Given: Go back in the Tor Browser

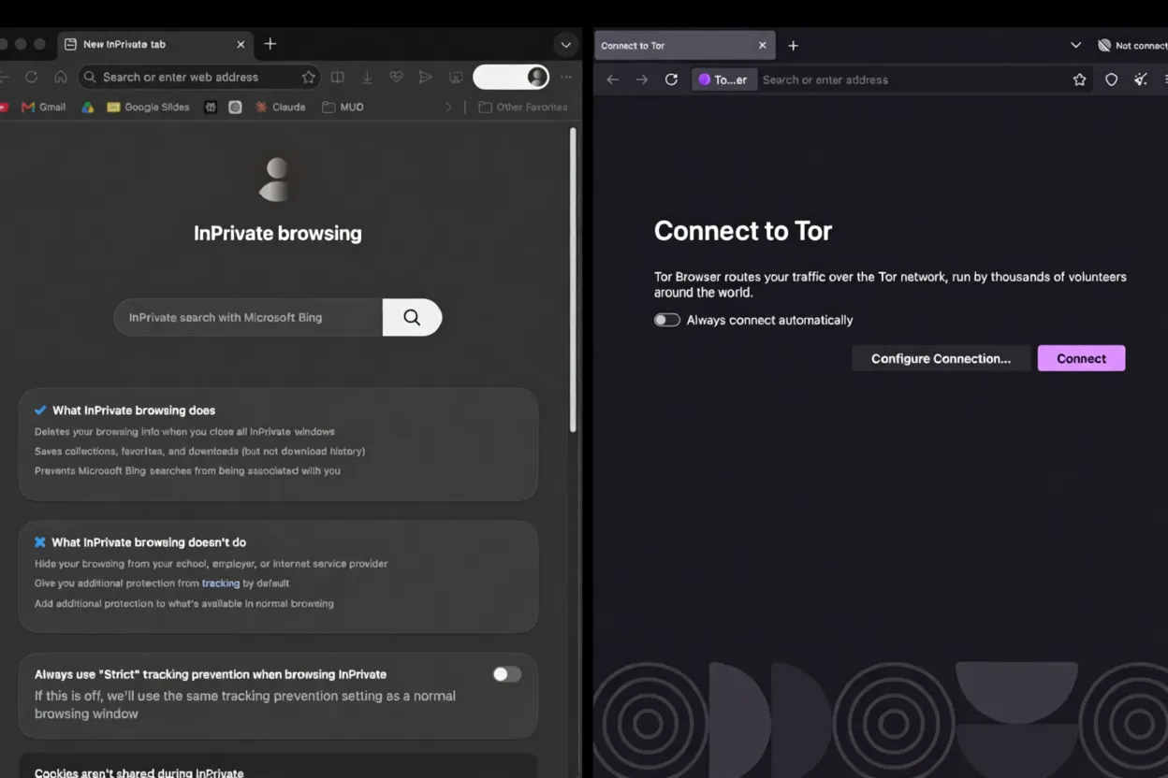Looking at the screenshot, I should coord(612,79).
